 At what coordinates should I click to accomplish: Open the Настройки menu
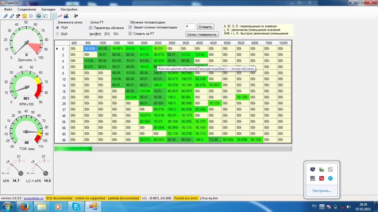pos(69,9)
